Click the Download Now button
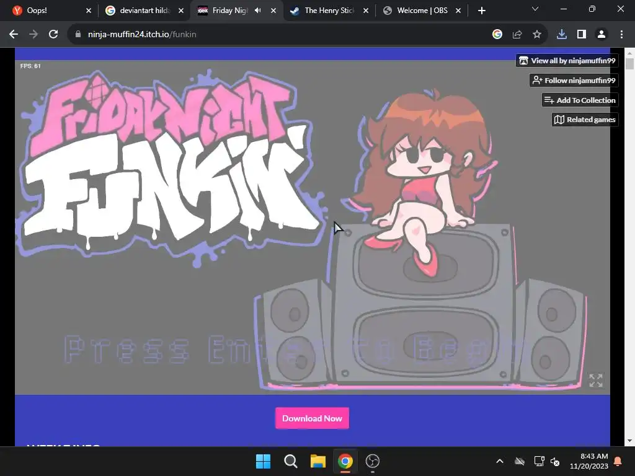The width and height of the screenshot is (635, 476). point(313,418)
